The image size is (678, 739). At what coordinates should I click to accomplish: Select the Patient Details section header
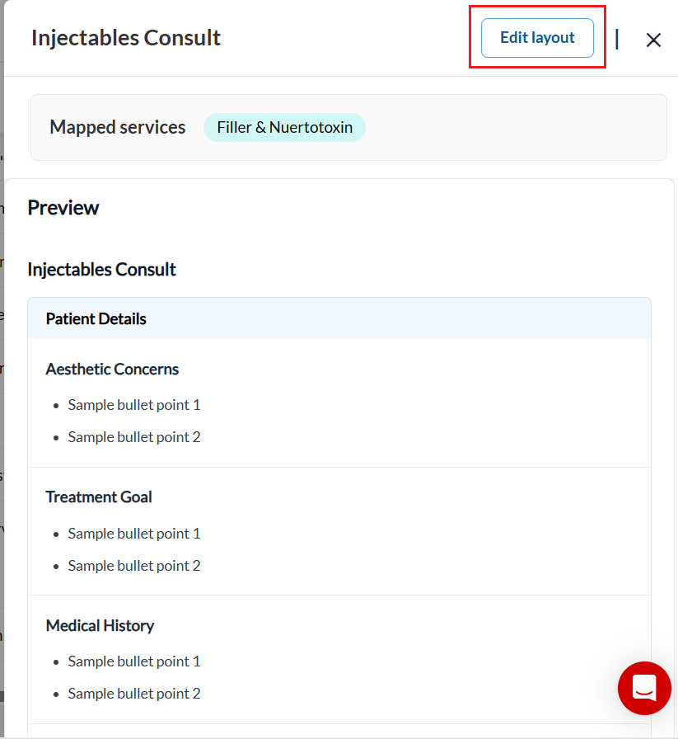(96, 319)
